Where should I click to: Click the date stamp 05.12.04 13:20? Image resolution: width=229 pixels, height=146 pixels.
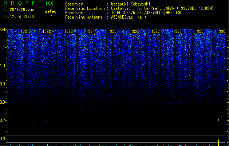[x=19, y=17]
